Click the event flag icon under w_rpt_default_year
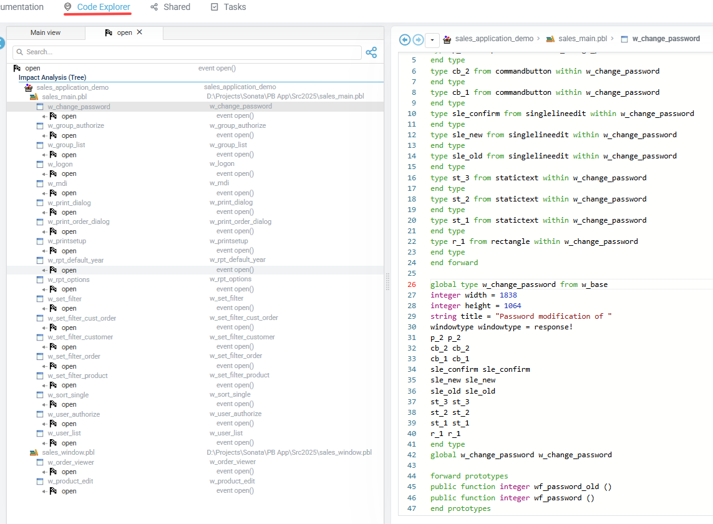The image size is (713, 524). [53, 270]
